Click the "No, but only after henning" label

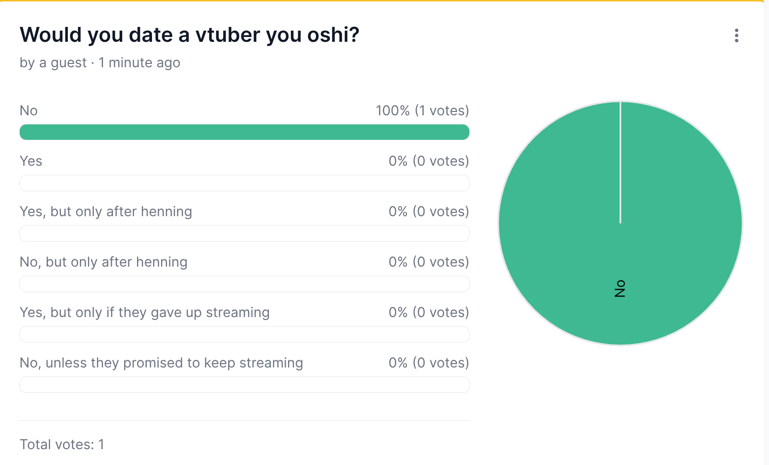point(103,262)
